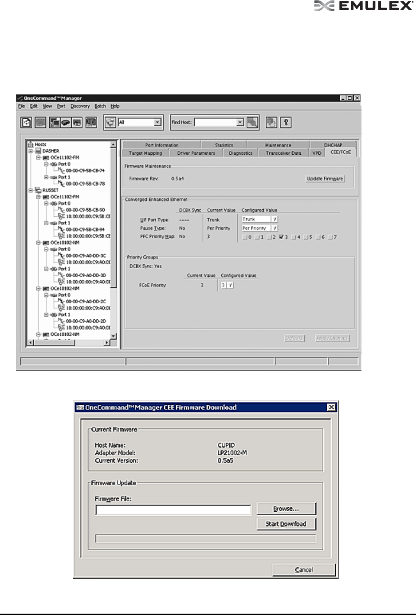Viewport: 416px width, 615px height.
Task: Collapse the DASHER host node
Action: [x=31, y=151]
